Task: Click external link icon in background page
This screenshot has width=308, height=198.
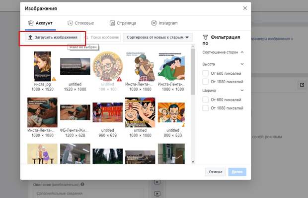Action: point(302,85)
